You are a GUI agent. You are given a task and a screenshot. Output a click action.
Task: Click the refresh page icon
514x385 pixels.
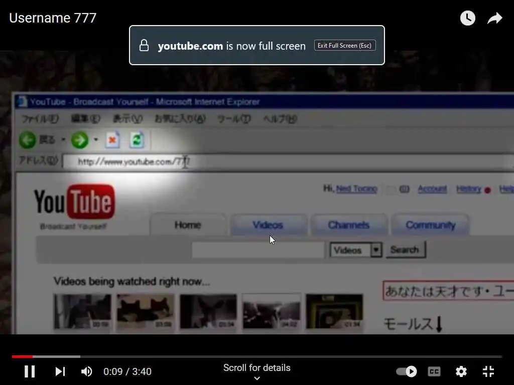coord(137,140)
